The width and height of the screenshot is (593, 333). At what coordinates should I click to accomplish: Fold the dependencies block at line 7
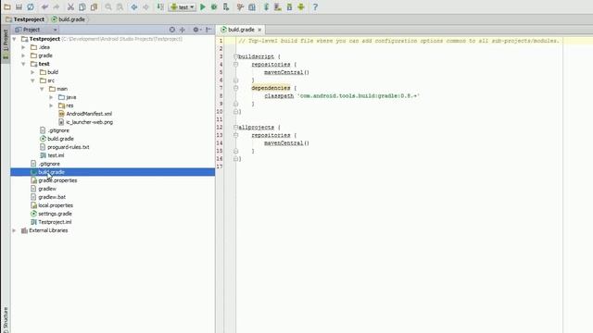pyautogui.click(x=235, y=88)
